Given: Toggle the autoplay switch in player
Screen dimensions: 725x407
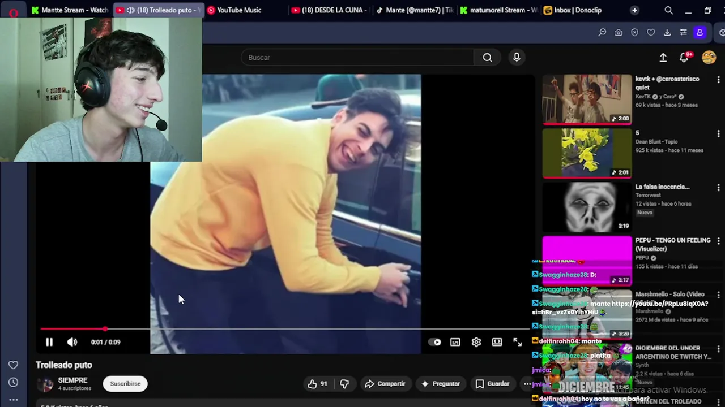Looking at the screenshot, I should (434, 342).
